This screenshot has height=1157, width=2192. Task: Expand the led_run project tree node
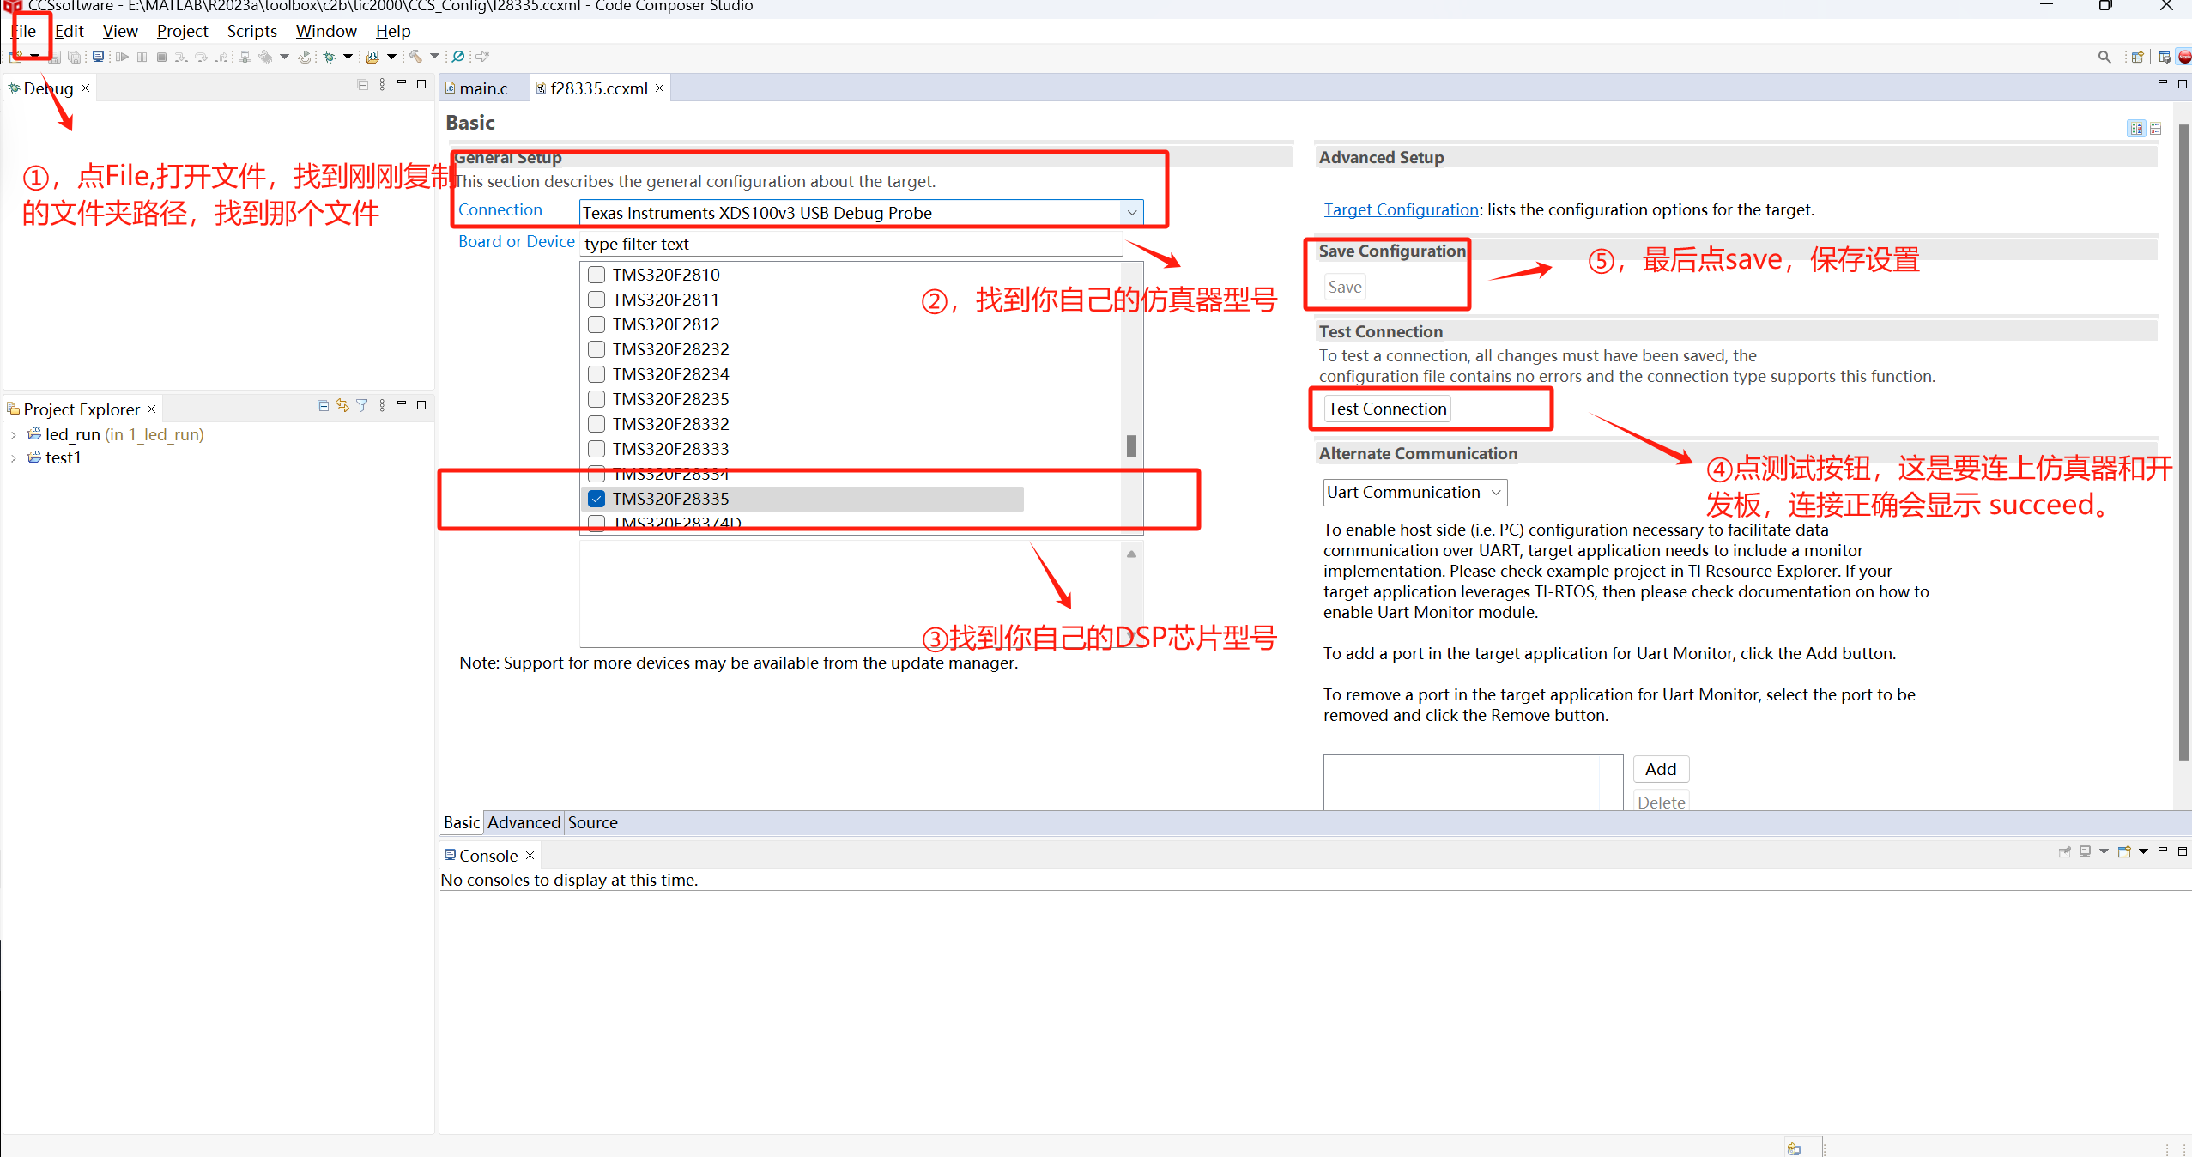click(x=14, y=435)
